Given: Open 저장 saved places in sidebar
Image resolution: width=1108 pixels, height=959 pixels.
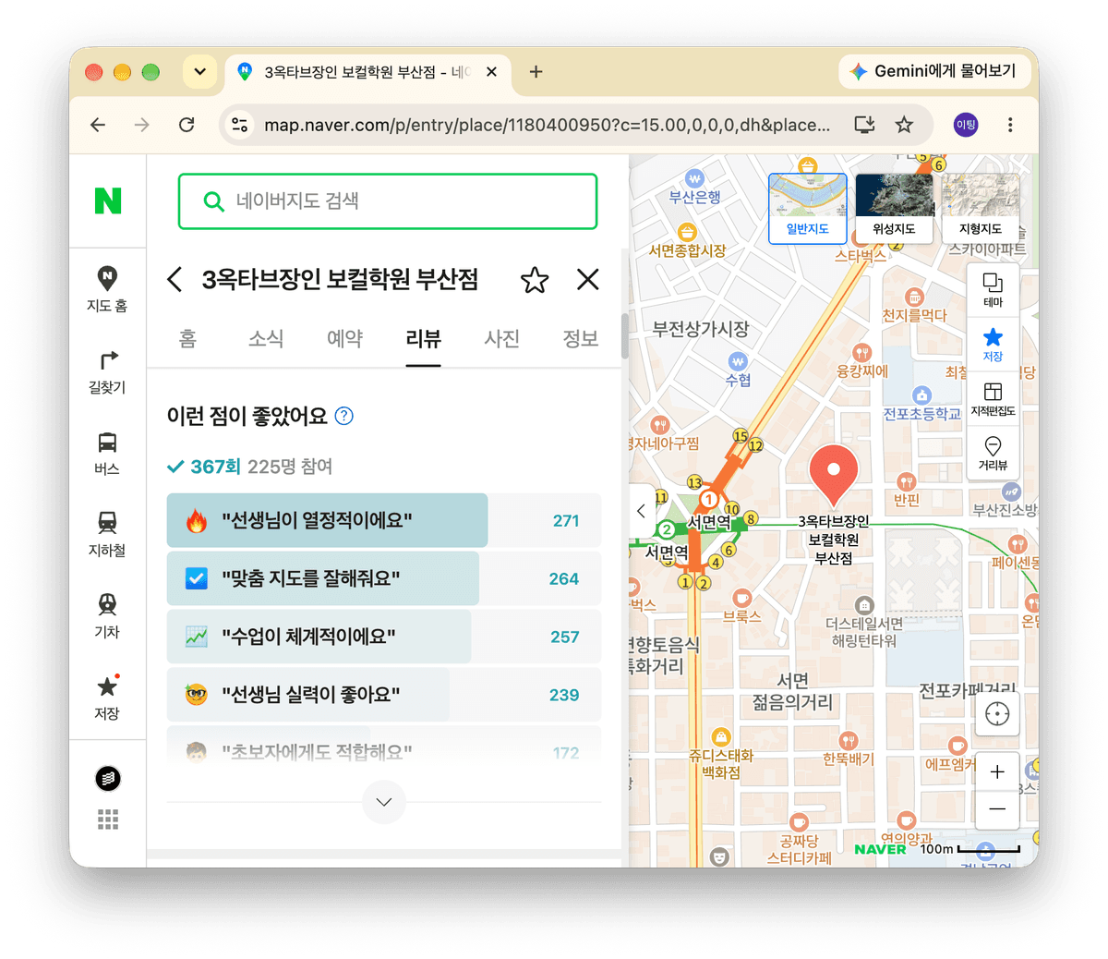Looking at the screenshot, I should pos(107,697).
